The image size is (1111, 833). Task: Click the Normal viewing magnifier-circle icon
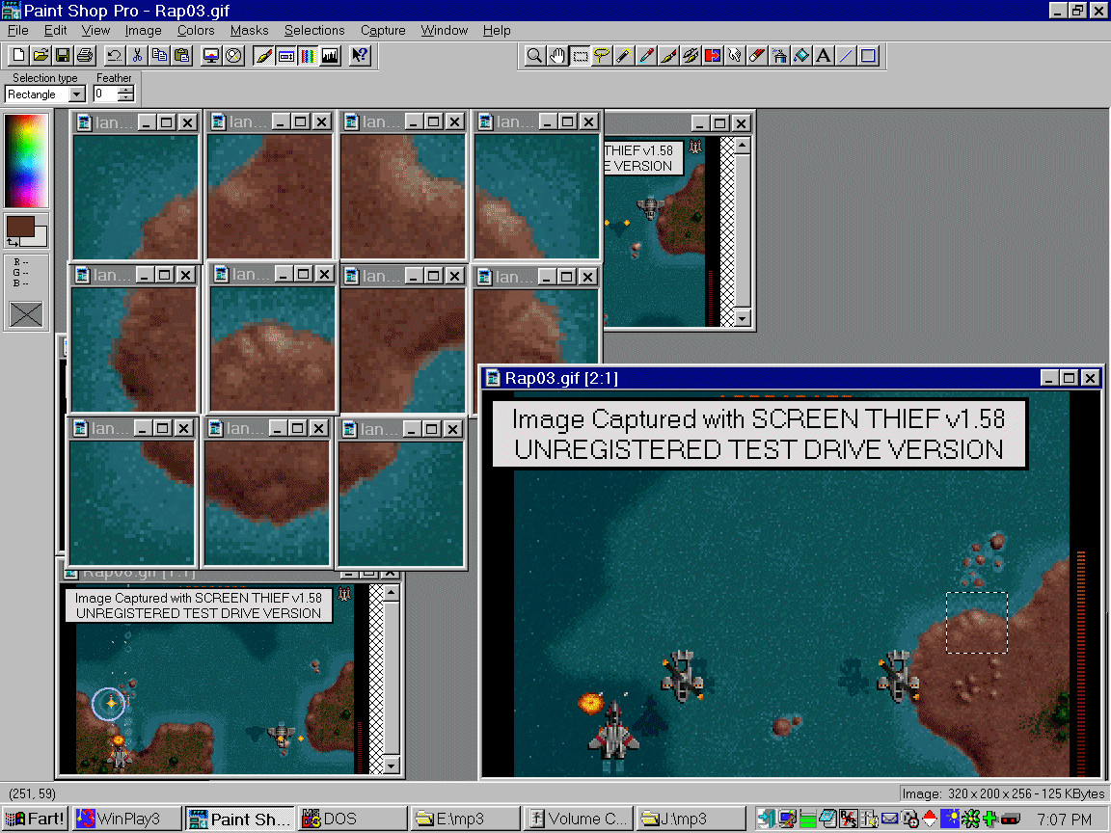233,55
